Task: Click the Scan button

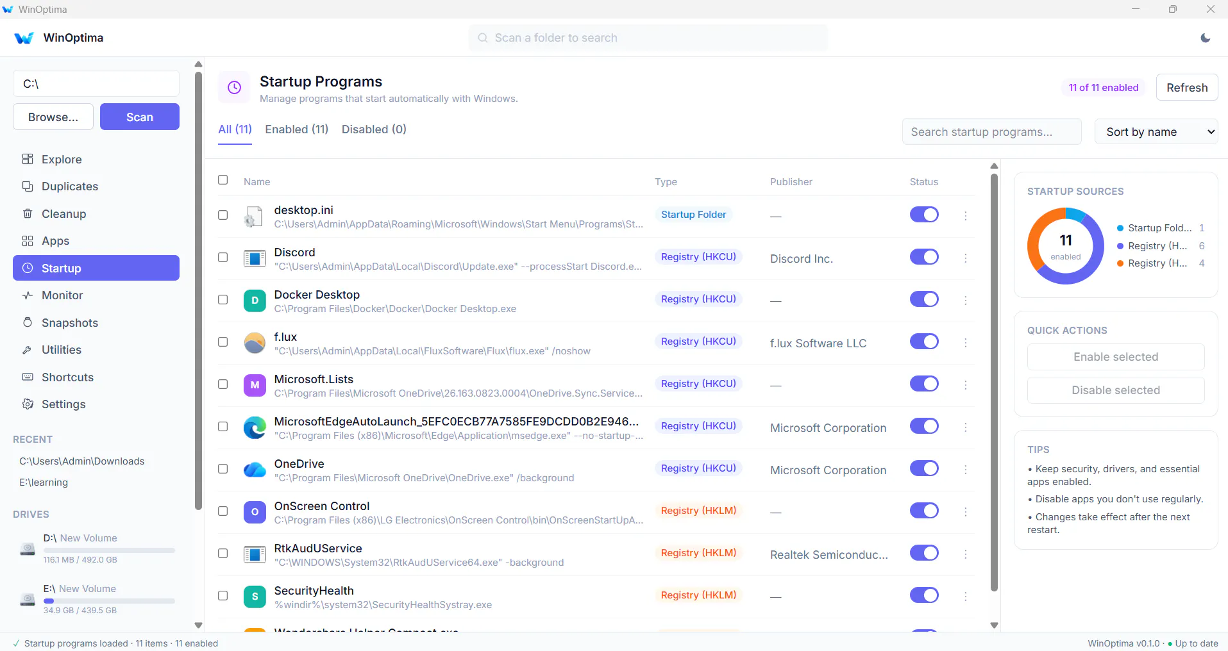Action: [140, 117]
